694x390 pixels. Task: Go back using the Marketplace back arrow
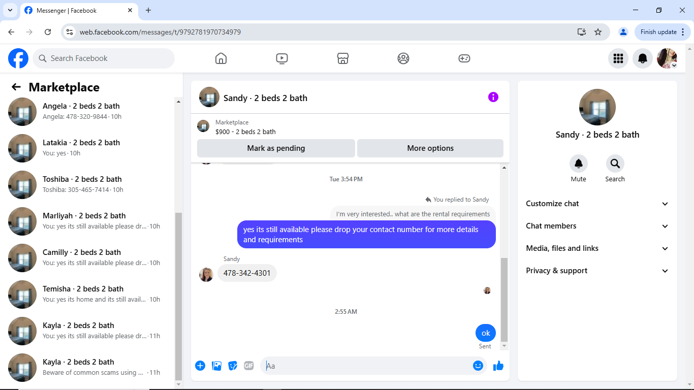click(x=16, y=87)
